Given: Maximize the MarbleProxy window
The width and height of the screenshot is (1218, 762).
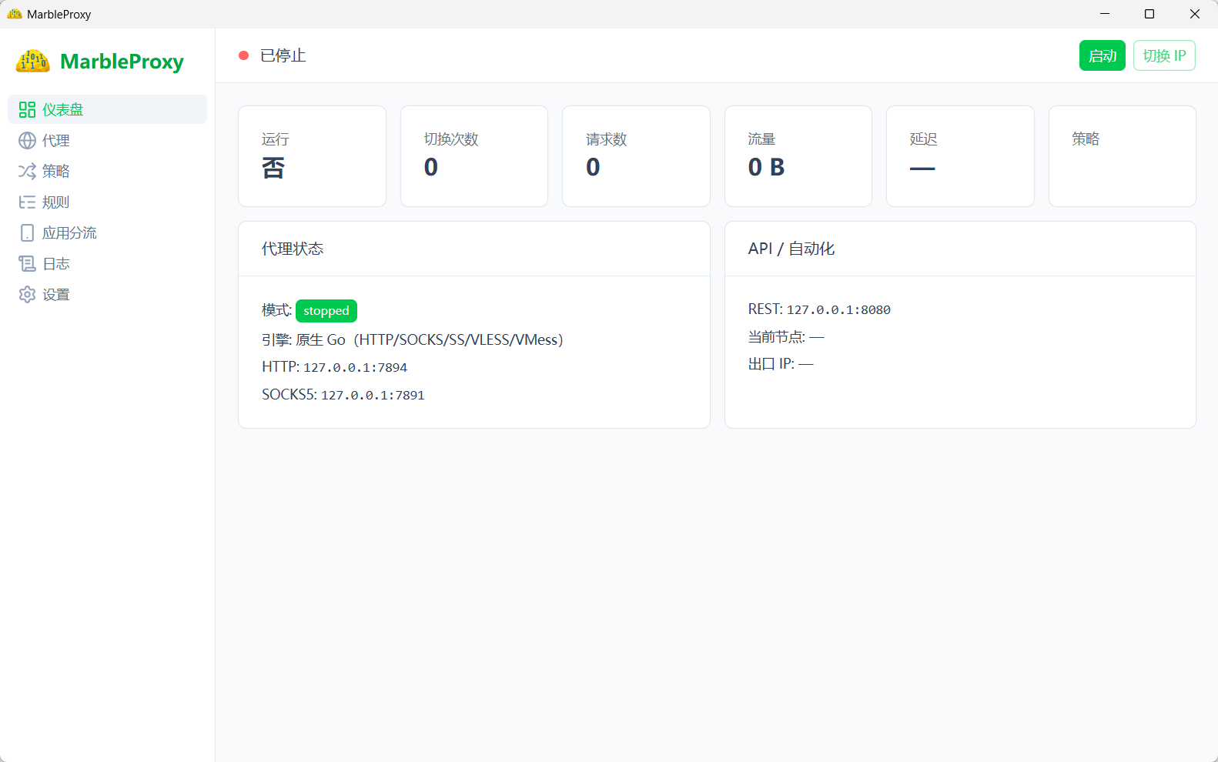Looking at the screenshot, I should [1149, 14].
